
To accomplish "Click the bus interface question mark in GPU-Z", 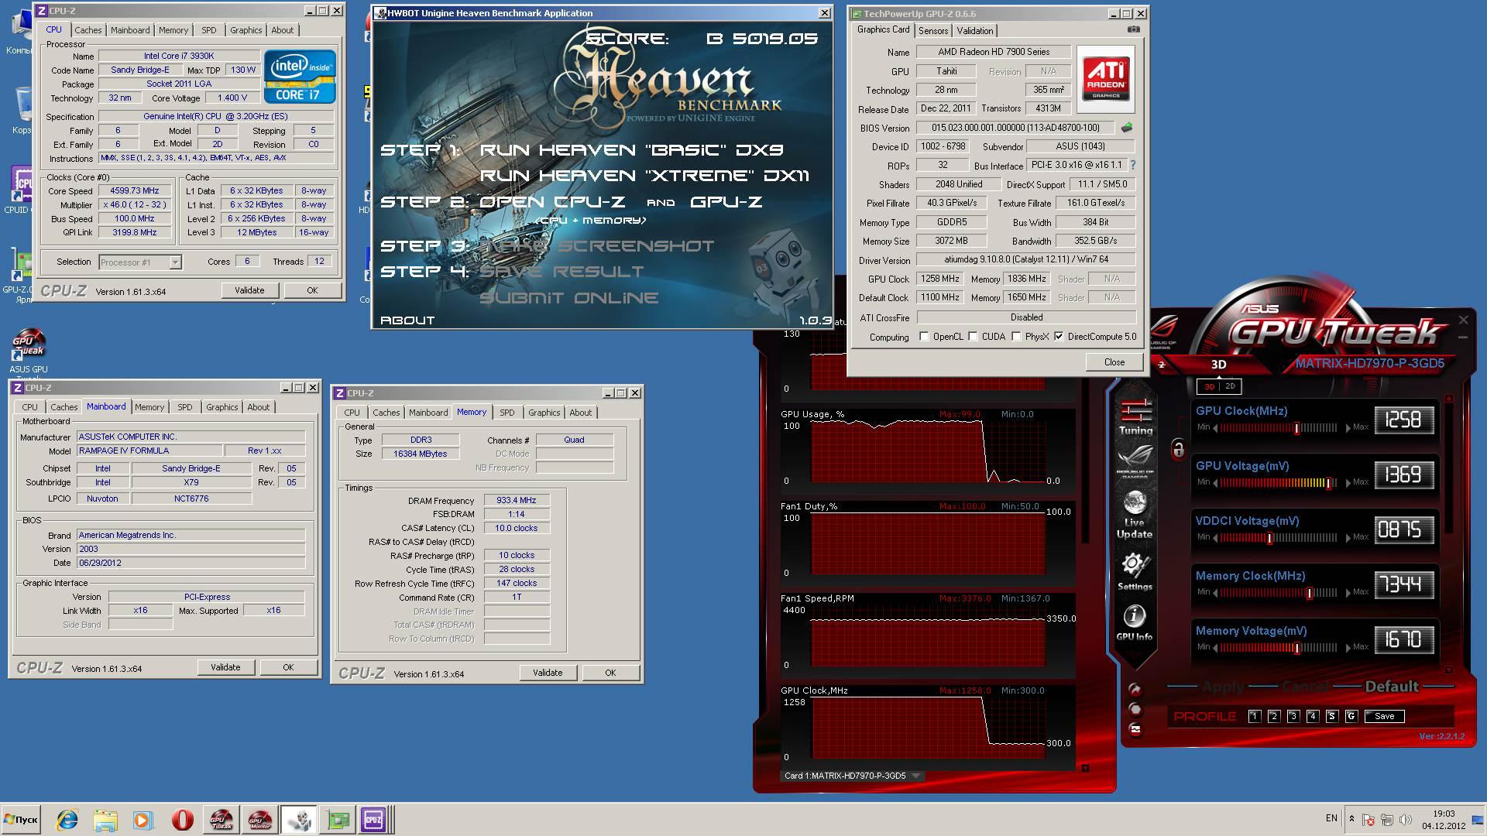I will (x=1133, y=165).
